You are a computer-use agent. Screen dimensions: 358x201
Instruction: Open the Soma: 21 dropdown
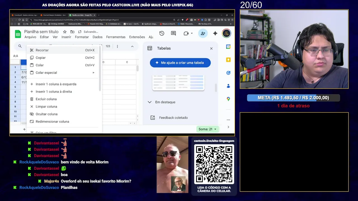tap(207, 129)
